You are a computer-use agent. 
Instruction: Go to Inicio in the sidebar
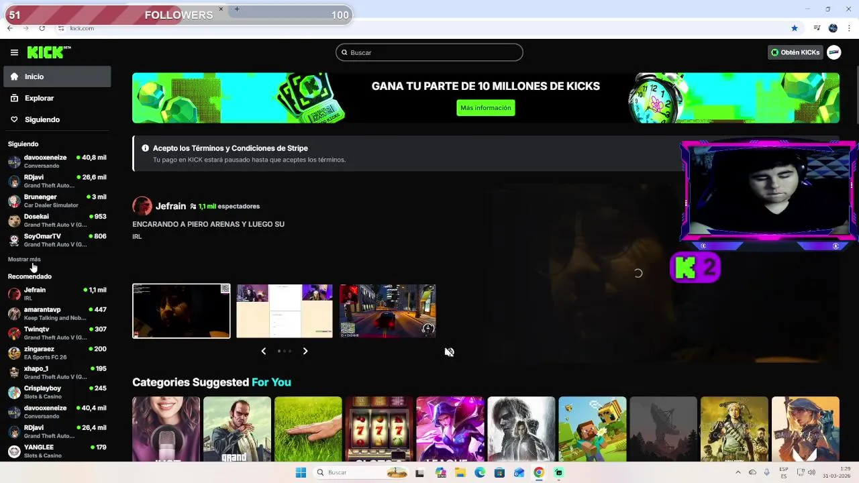[57, 76]
